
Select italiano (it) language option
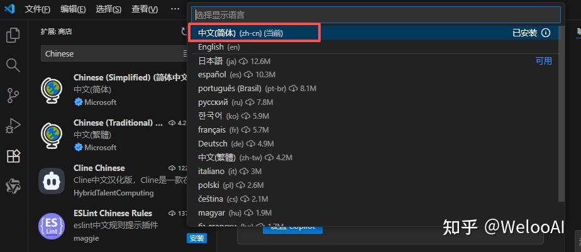tap(375, 171)
